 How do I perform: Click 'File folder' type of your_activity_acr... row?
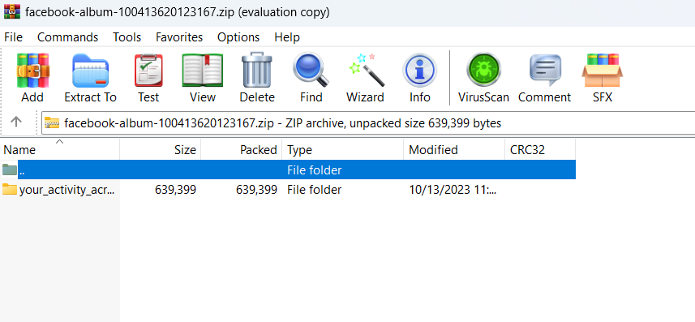tap(315, 190)
